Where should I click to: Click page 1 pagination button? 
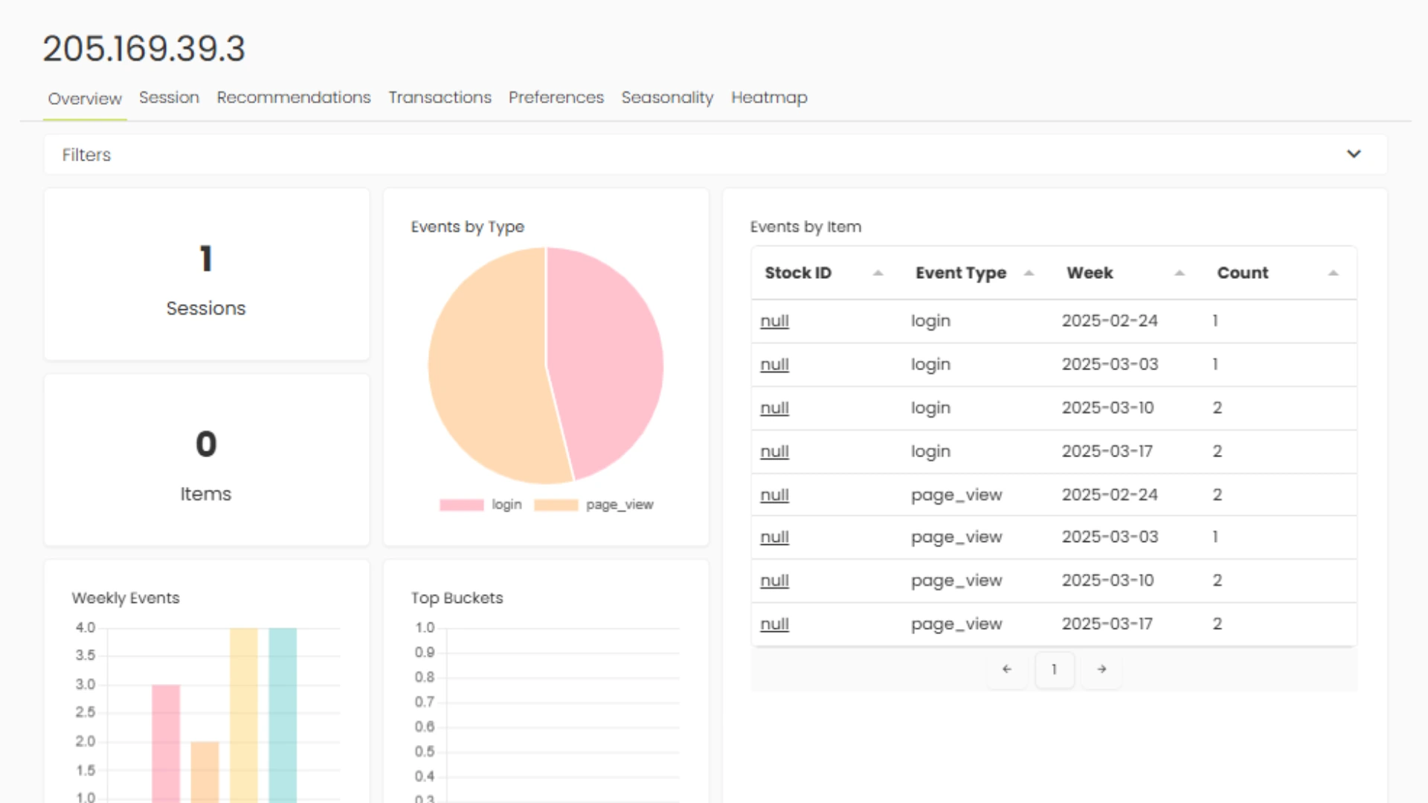click(x=1054, y=669)
